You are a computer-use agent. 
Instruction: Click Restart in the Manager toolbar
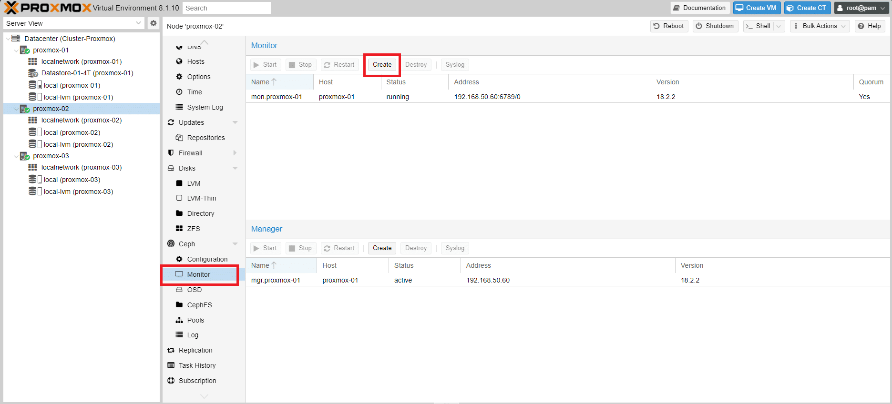pyautogui.click(x=339, y=248)
